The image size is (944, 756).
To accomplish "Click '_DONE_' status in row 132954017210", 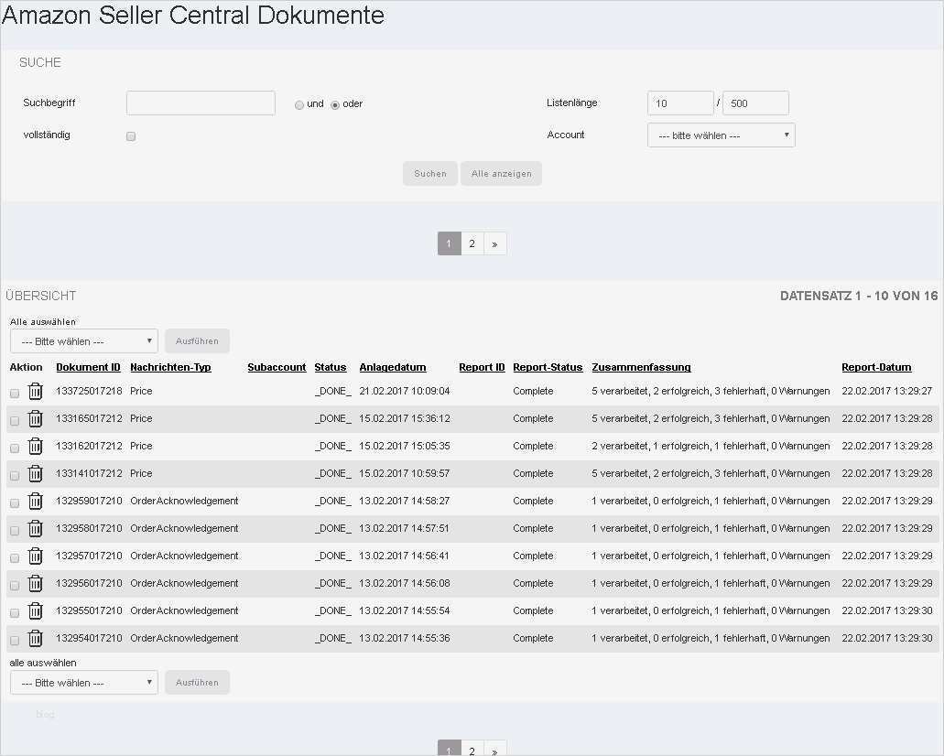I will [333, 638].
